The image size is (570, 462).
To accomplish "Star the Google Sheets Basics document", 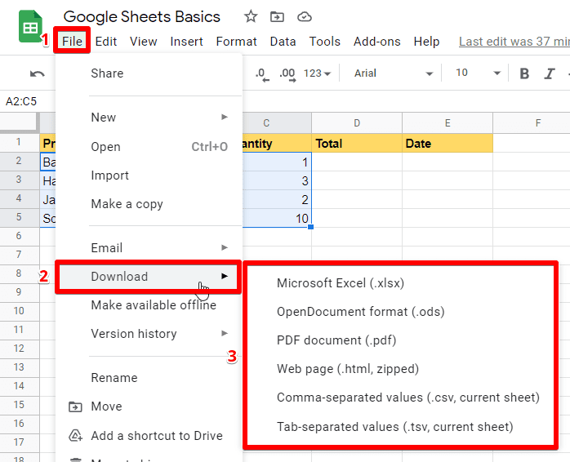I will click(251, 16).
